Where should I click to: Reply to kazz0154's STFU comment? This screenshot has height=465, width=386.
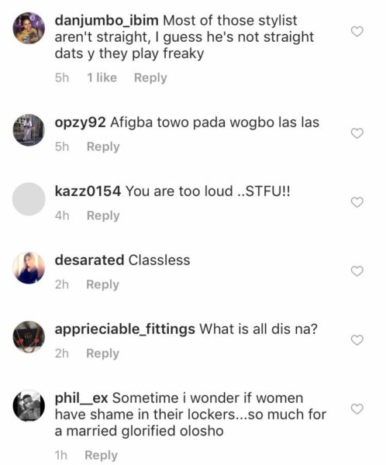pyautogui.click(x=103, y=215)
